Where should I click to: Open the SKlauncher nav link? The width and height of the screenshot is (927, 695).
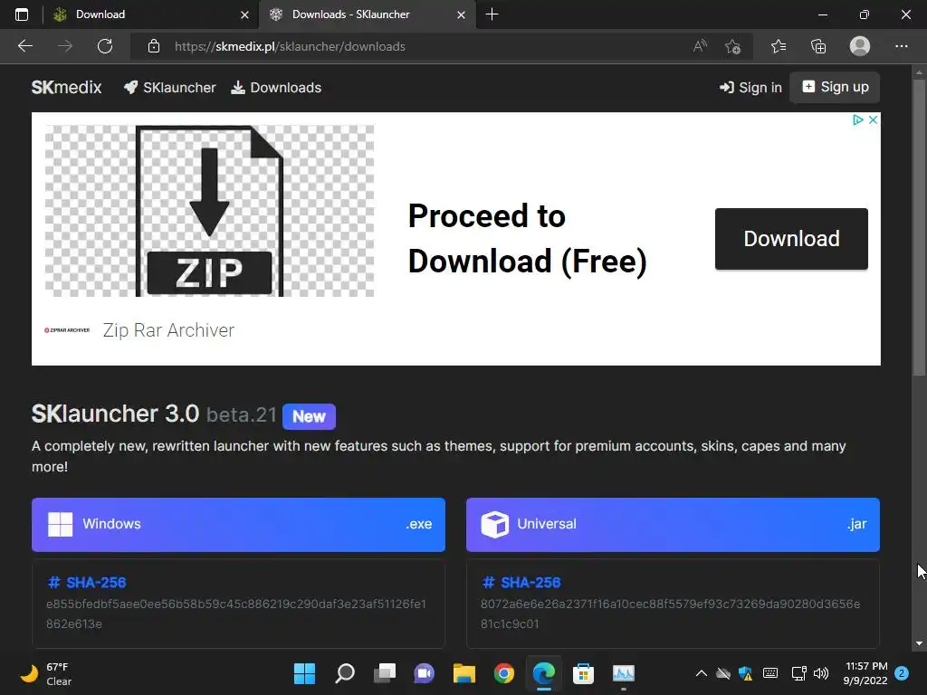point(169,88)
